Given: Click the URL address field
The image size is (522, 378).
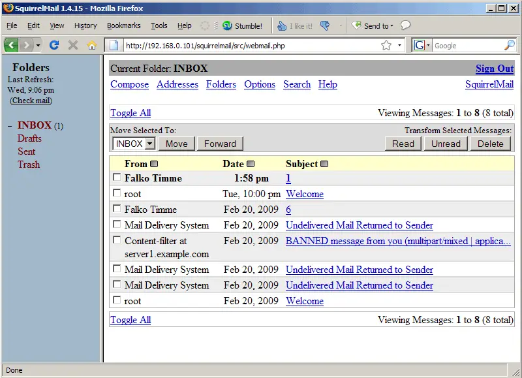Looking at the screenshot, I should (x=251, y=45).
